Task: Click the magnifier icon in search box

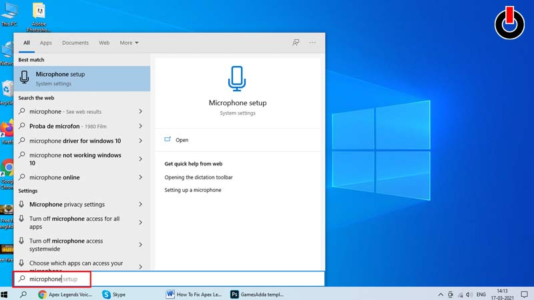Action: pos(22,279)
